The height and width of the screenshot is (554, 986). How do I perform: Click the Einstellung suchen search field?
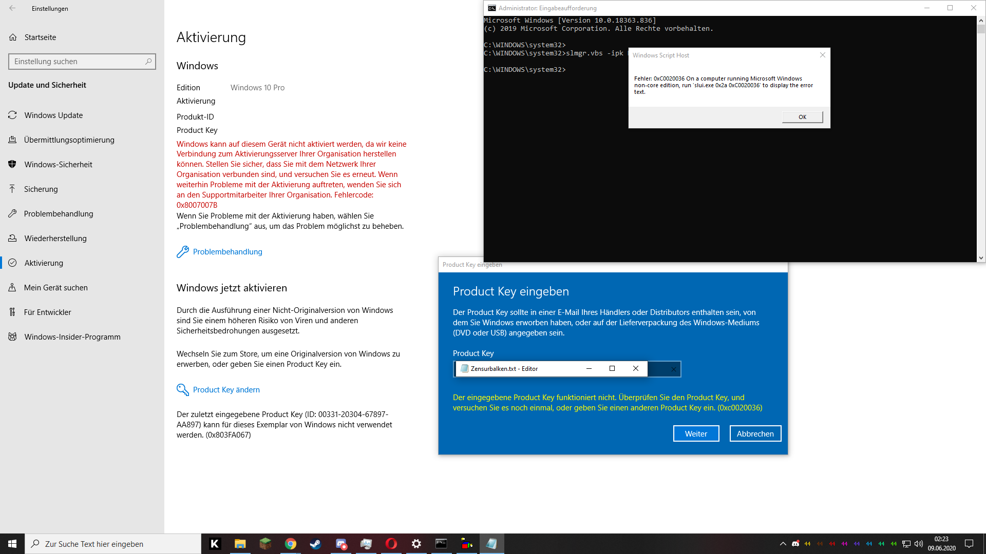[x=82, y=62]
